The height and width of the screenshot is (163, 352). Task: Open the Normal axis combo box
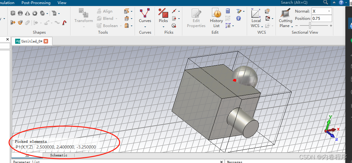point(322,11)
